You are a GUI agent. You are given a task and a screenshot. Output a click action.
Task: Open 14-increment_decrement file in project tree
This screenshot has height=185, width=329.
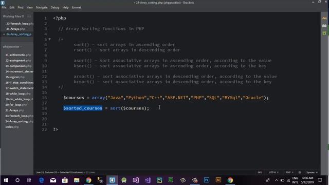point(19,71)
